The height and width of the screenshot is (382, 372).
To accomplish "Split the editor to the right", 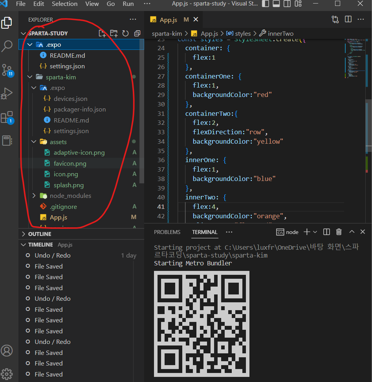I will (348, 19).
